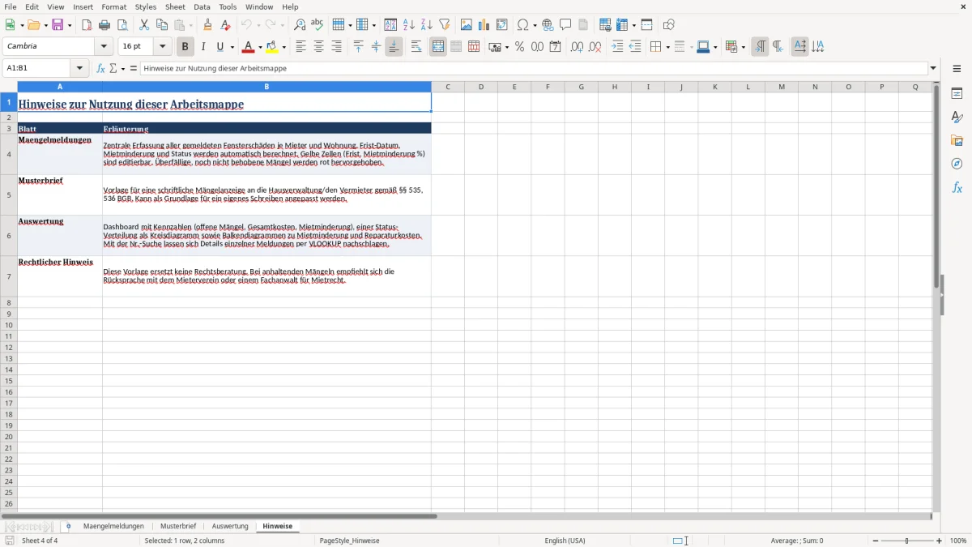This screenshot has width=972, height=547.
Task: Click Zoom In plus button
Action: point(940,541)
